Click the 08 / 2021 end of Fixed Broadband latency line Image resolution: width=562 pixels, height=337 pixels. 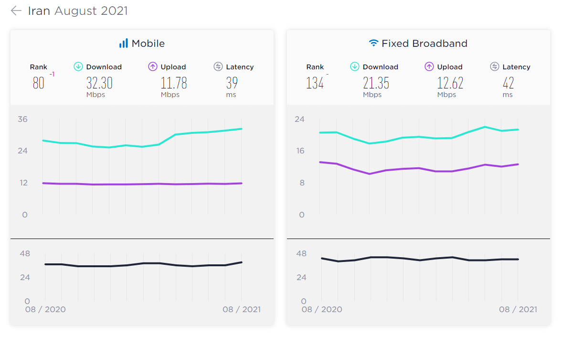click(x=518, y=259)
